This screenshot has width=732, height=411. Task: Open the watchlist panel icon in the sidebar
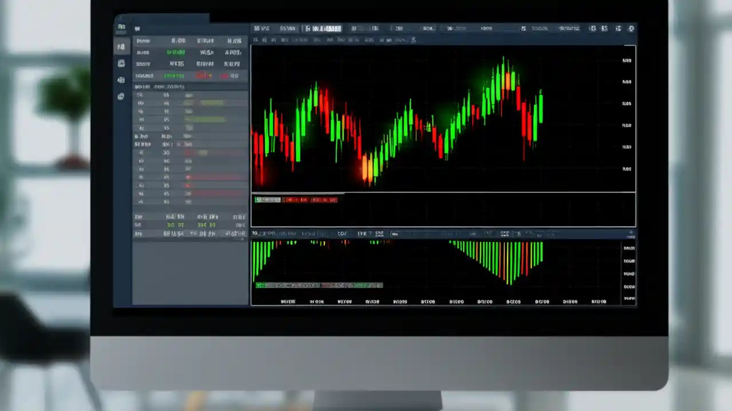click(x=121, y=47)
